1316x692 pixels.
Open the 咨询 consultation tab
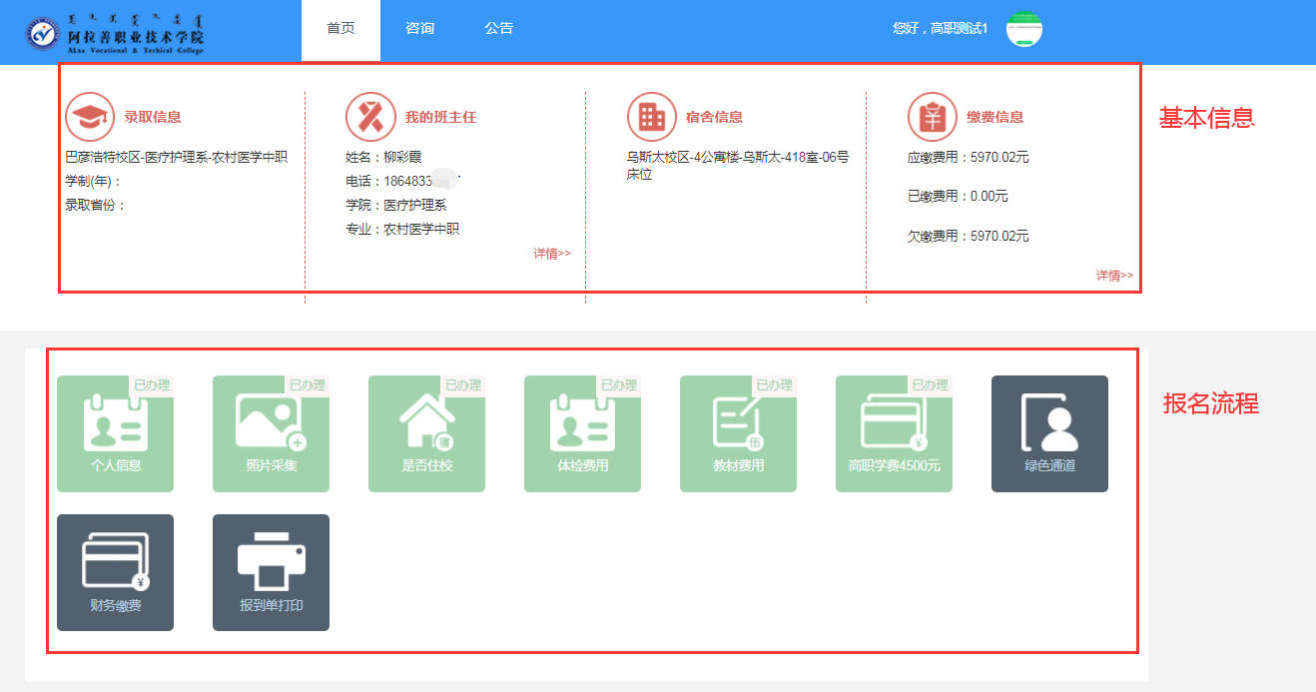tap(419, 29)
